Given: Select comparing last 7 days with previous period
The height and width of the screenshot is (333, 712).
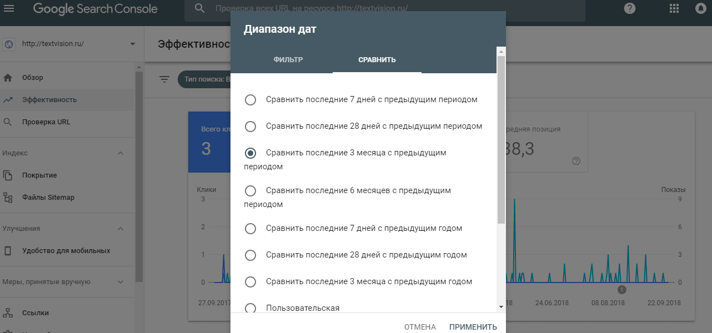Looking at the screenshot, I should 250,99.
